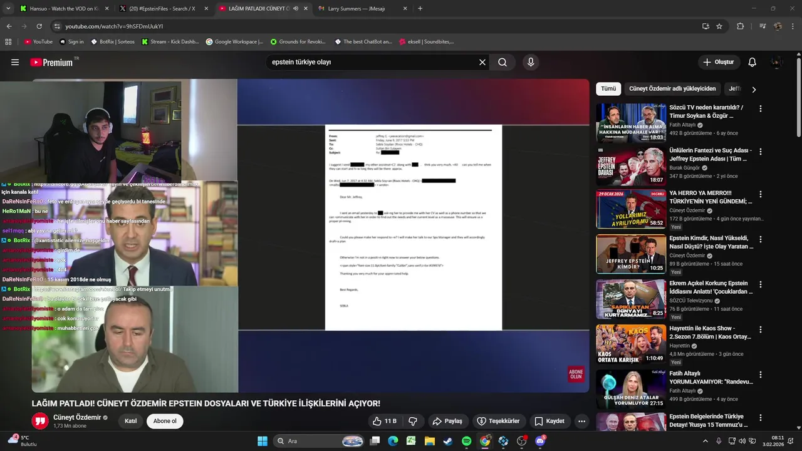Open options for Ünlülerin Fantezi ve Suç Adası
The width and height of the screenshot is (802, 451).
point(761,152)
